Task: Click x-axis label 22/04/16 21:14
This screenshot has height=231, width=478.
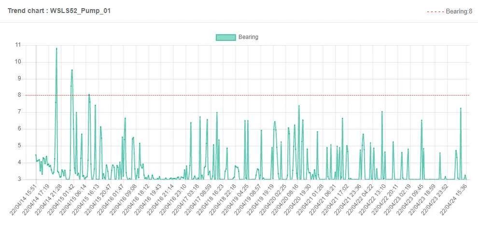Action: pos(161,199)
